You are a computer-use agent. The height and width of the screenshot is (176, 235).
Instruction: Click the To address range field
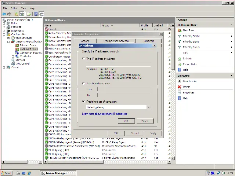coord(124,95)
